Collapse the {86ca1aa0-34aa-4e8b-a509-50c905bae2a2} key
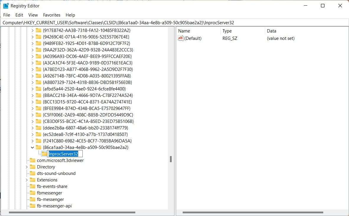The width and height of the screenshot is (349, 216). [33, 147]
